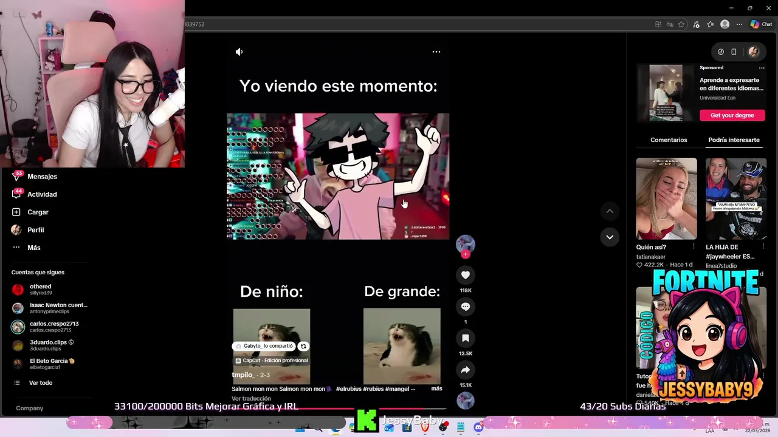Open options for the Quién así? video
Image resolution: width=778 pixels, height=437 pixels.
point(694,247)
